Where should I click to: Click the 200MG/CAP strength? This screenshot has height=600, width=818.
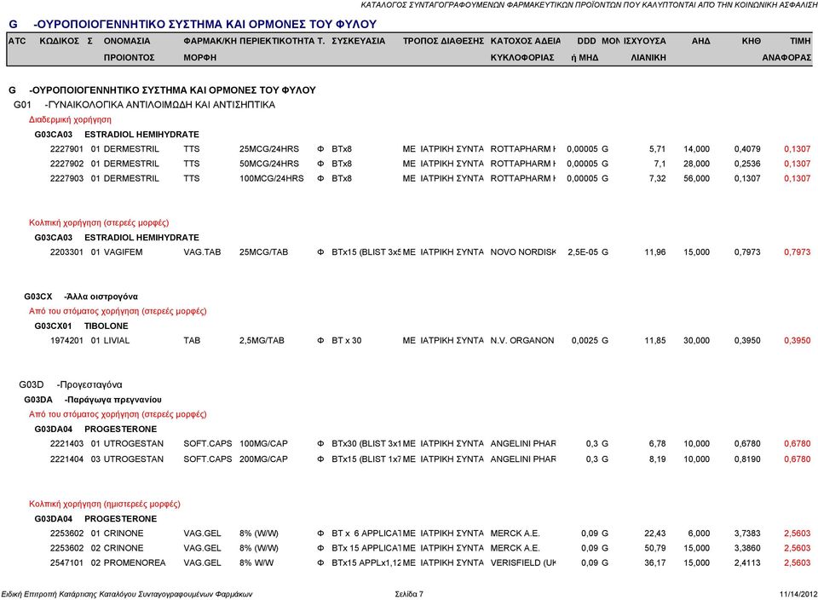pos(263,459)
